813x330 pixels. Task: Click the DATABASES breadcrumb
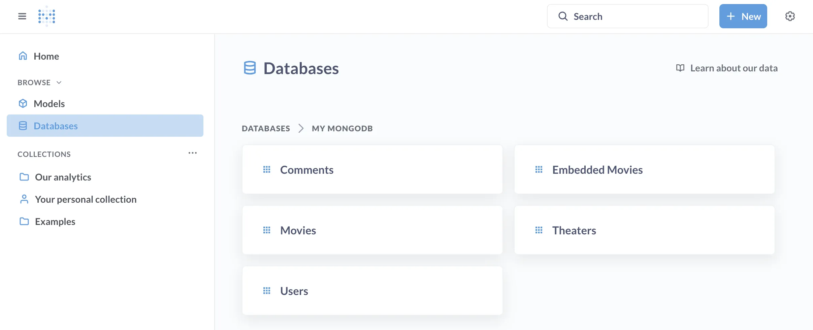coord(266,128)
